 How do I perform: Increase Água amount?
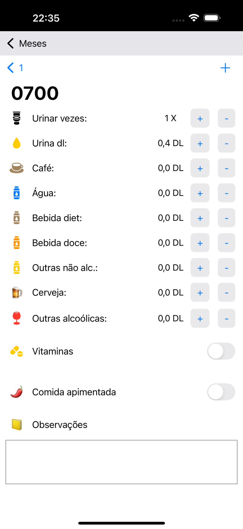tap(200, 193)
